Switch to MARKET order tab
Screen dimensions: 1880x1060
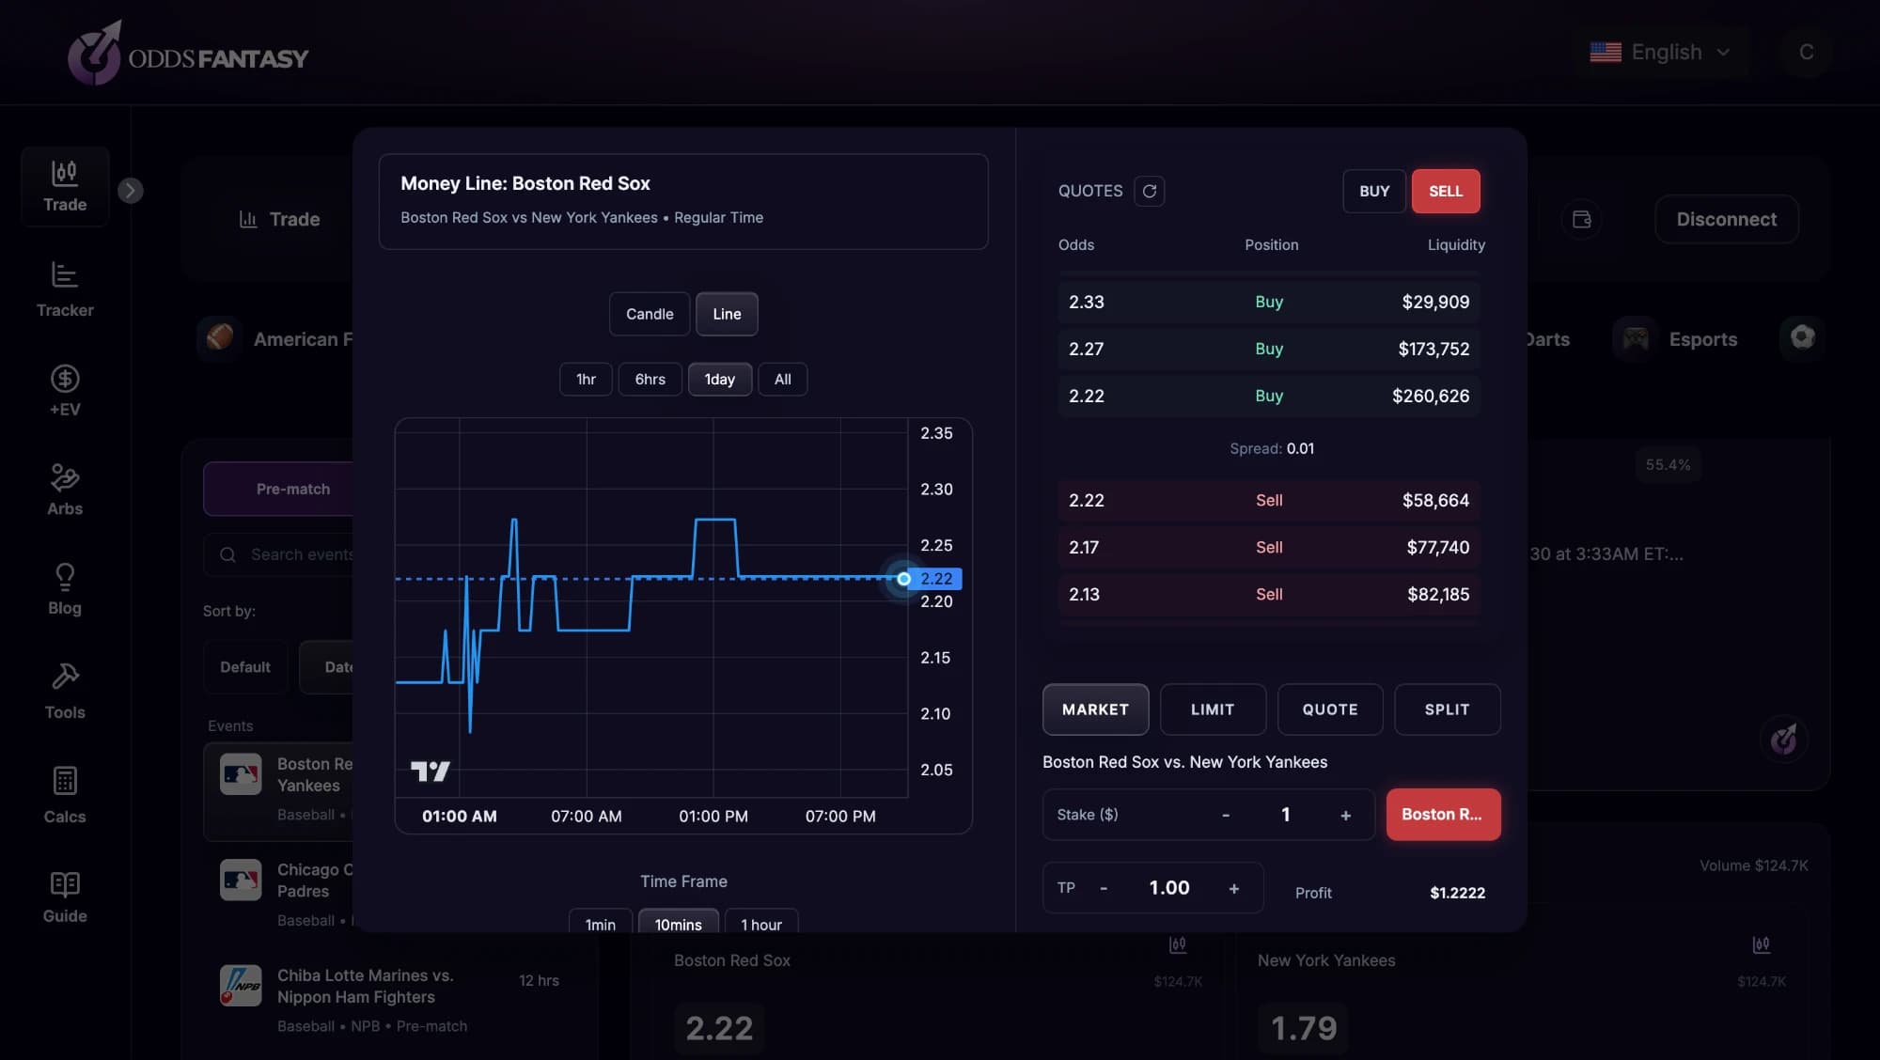click(1095, 709)
